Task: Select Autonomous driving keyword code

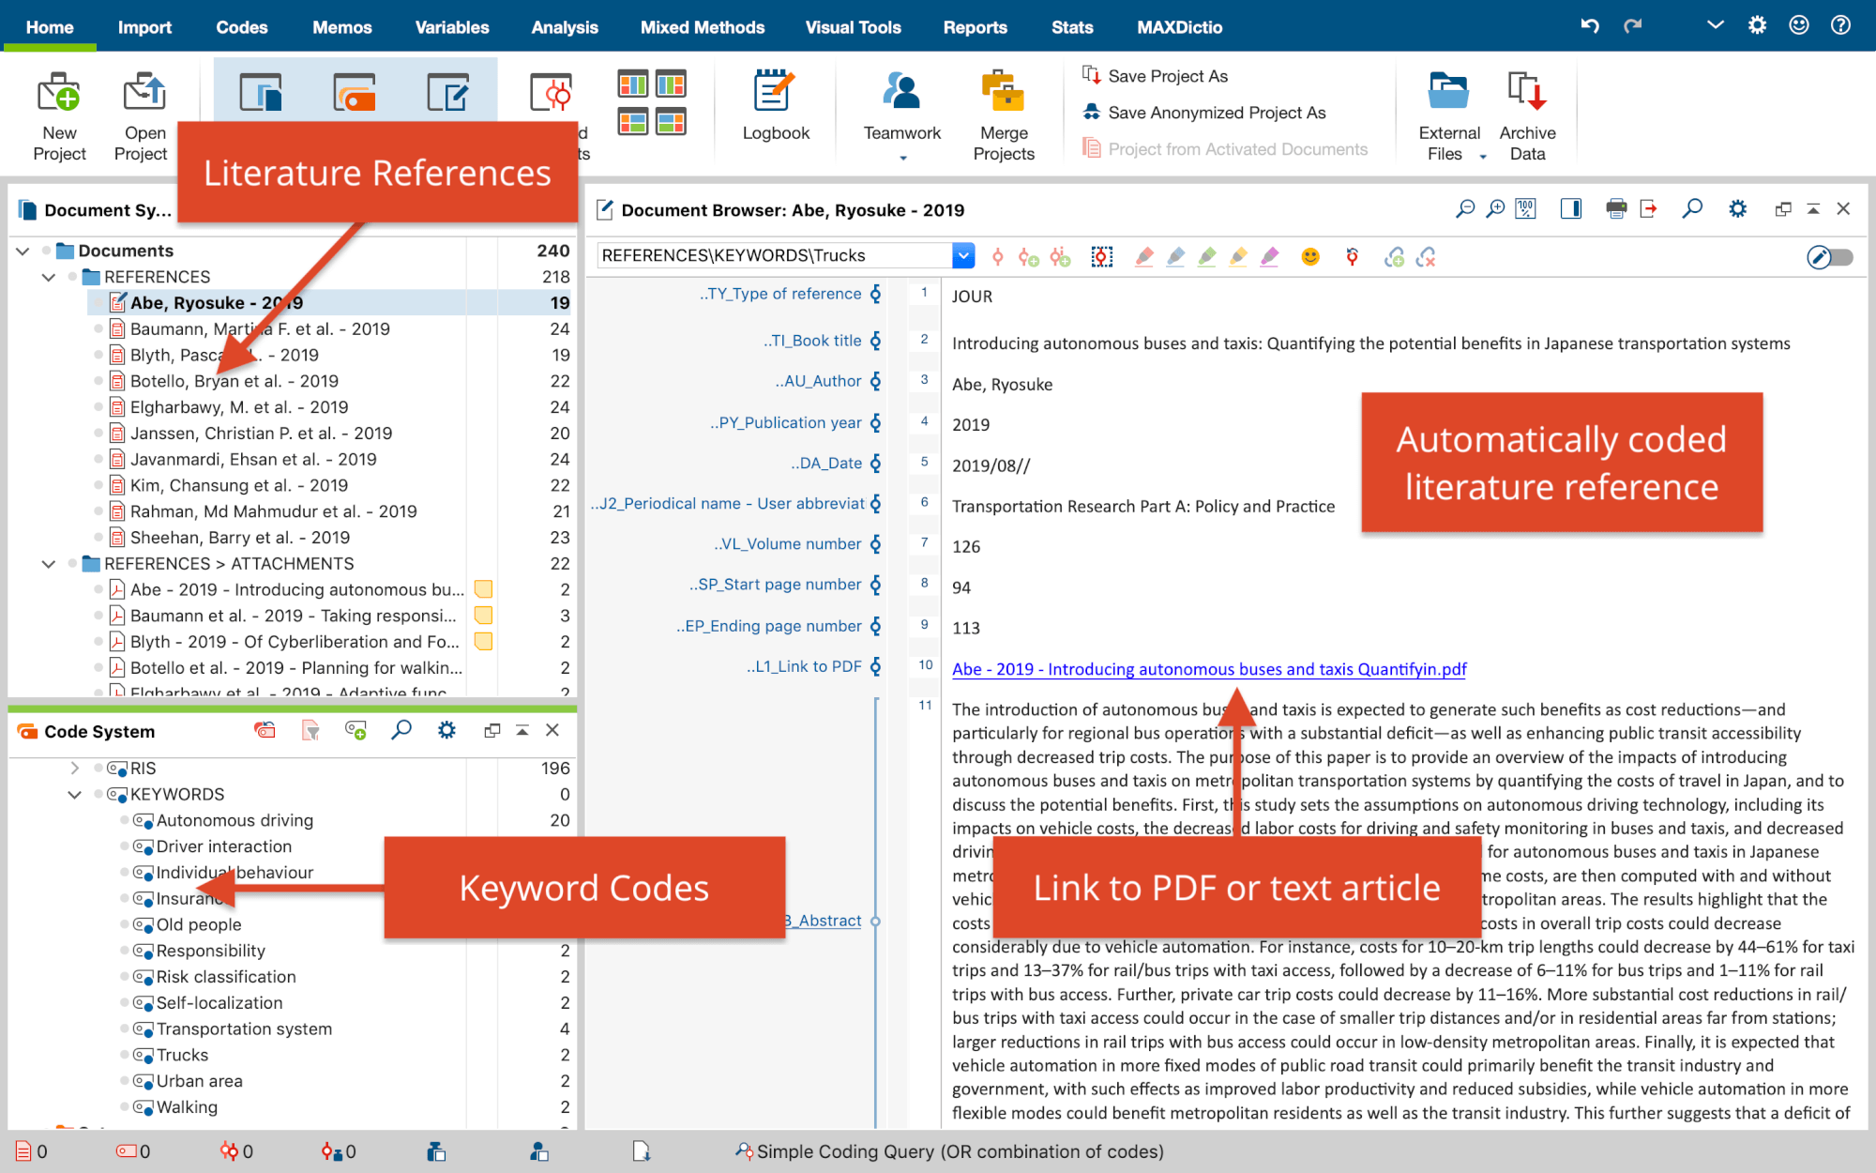Action: (234, 819)
